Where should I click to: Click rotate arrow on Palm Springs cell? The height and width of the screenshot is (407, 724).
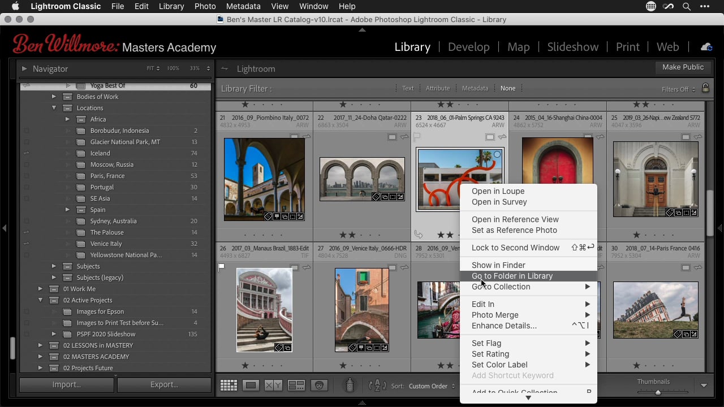click(419, 234)
